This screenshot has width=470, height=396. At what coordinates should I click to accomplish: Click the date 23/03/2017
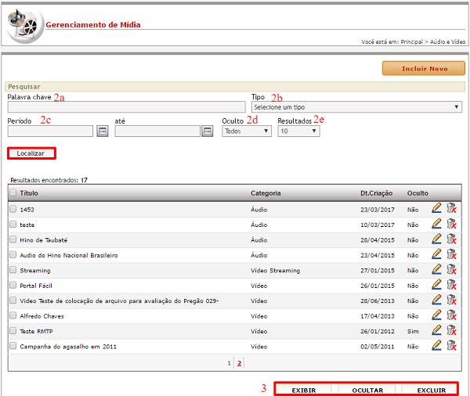(378, 210)
